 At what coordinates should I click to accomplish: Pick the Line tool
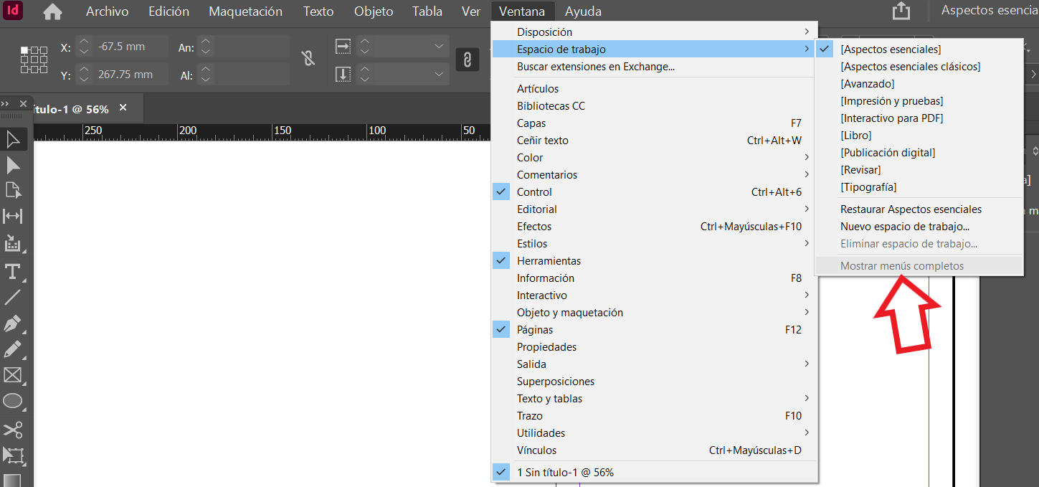tap(14, 297)
